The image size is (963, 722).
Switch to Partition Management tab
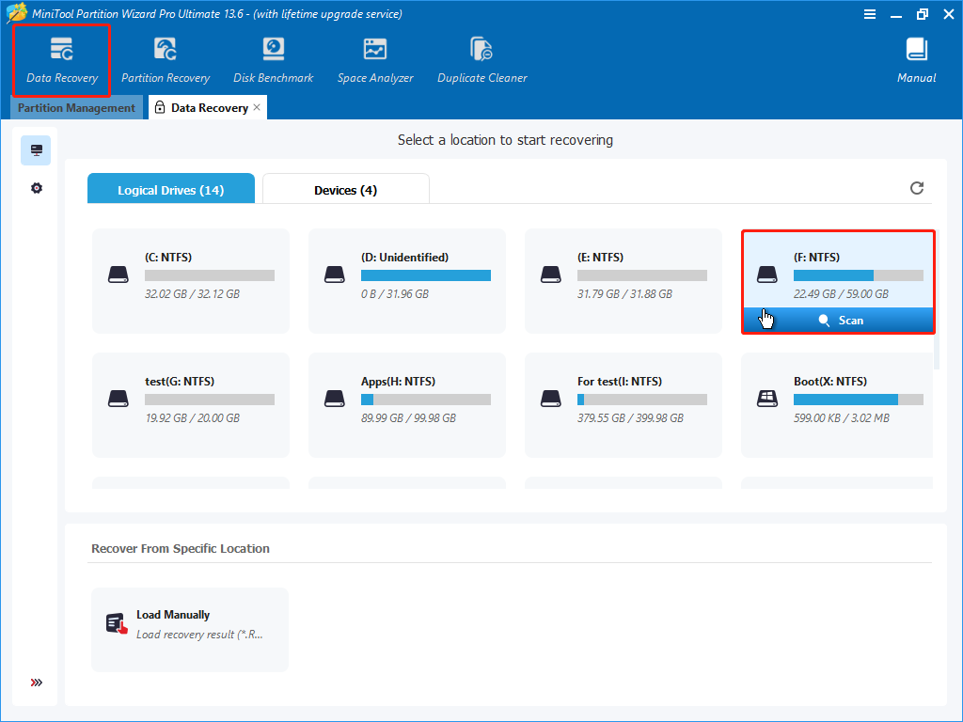click(x=76, y=108)
